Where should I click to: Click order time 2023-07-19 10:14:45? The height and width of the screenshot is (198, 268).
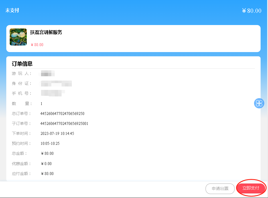click(x=57, y=133)
